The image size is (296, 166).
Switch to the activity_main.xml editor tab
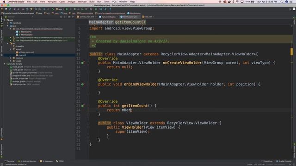pyautogui.click(x=86, y=17)
